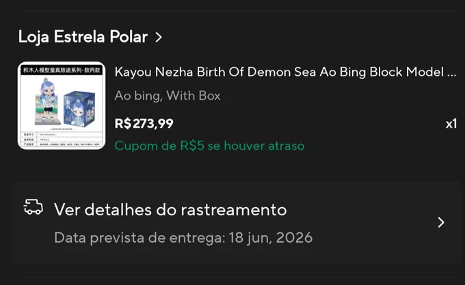Click the Data prevista de entrega label
This screenshot has width=465, height=285.
(139, 238)
